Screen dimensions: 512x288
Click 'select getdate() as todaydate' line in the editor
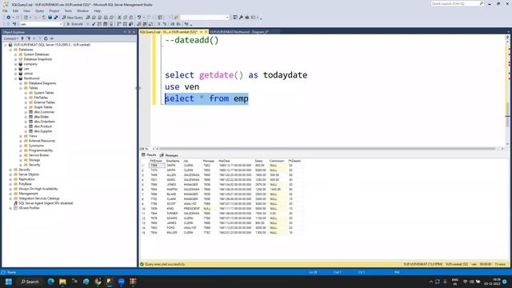pyautogui.click(x=236, y=75)
